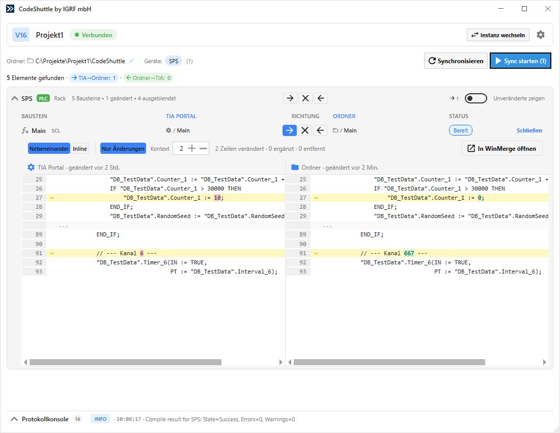
Task: Click the Synchronisieren button
Action: coord(456,61)
